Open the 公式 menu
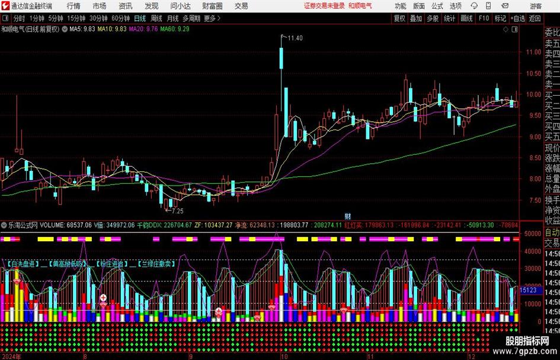Viewport: 560px width, 360px height. click(437, 6)
